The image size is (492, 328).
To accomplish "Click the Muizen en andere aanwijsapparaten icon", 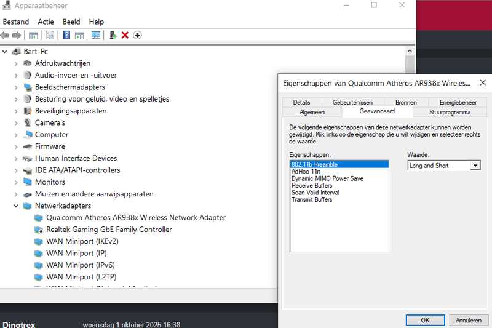I will (28, 194).
